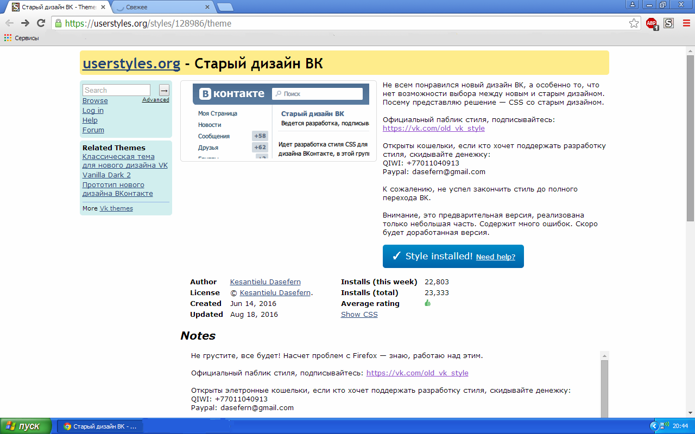Open license Kesantielu Dasefern link
The width and height of the screenshot is (695, 434).
pyautogui.click(x=275, y=293)
